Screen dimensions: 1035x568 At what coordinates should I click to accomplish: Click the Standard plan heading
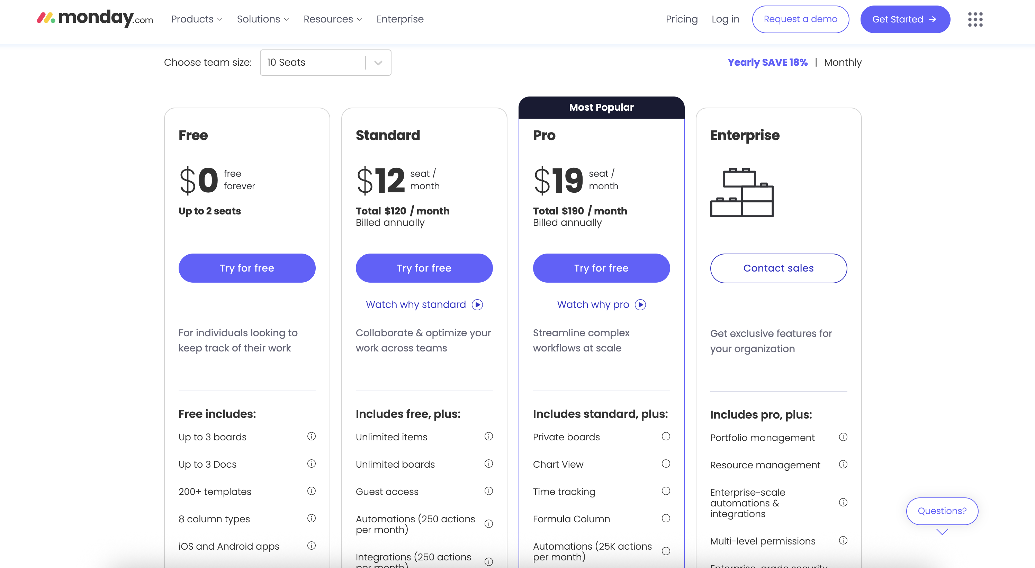point(388,135)
